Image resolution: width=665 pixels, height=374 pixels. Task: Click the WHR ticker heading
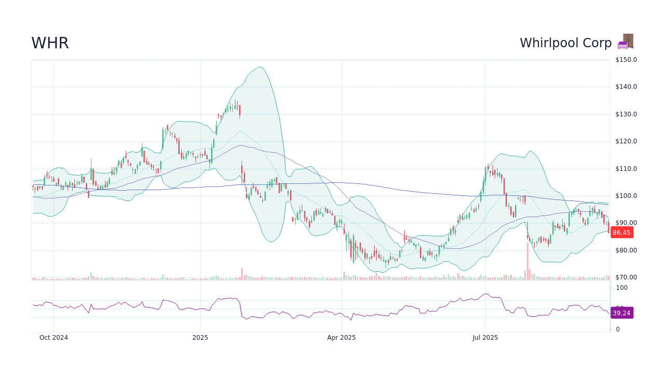coord(50,43)
